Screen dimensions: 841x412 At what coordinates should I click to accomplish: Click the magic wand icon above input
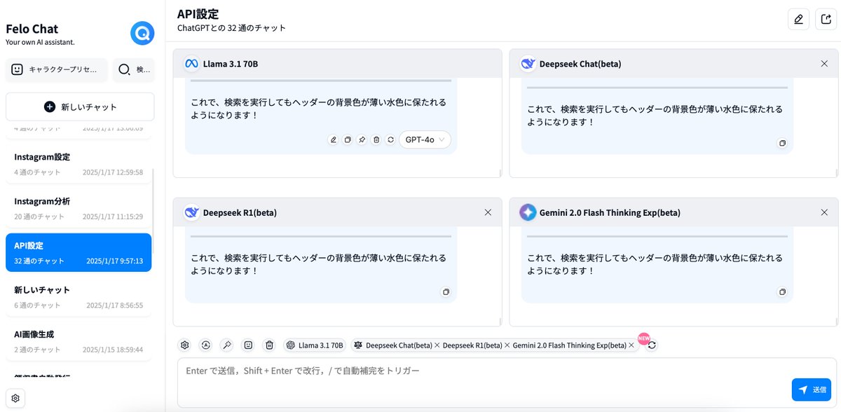point(227,345)
